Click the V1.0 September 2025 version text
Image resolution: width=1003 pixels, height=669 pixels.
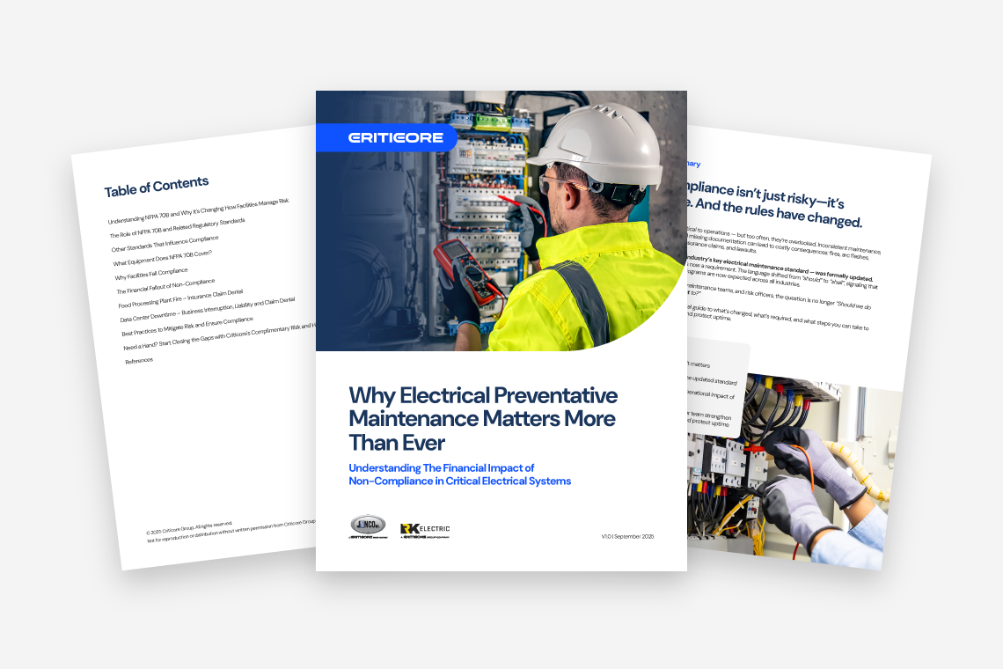627,536
